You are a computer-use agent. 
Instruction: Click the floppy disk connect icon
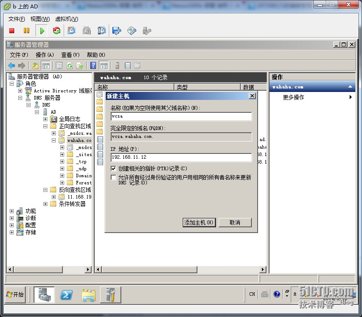tap(116, 31)
